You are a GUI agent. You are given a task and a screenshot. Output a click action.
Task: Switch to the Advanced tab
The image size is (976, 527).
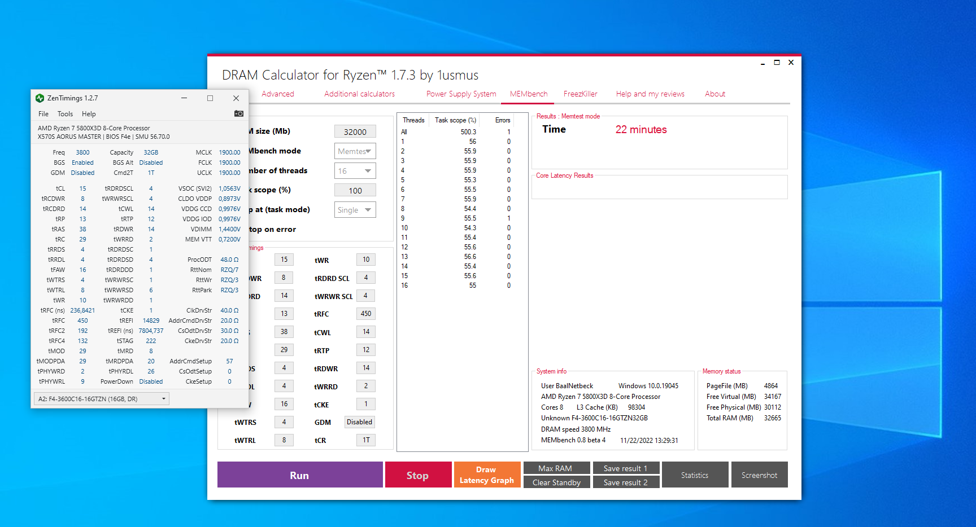click(278, 94)
